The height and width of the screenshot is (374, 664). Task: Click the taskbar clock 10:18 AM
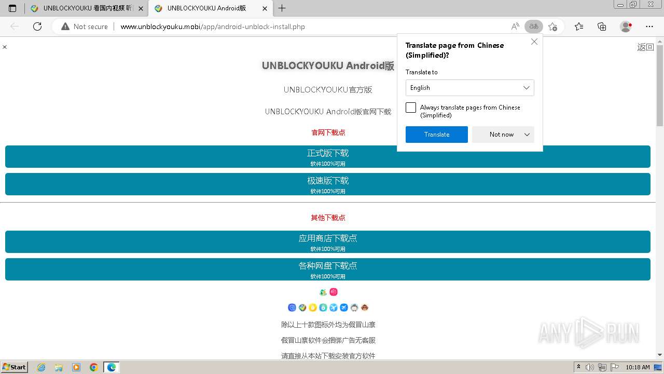pyautogui.click(x=638, y=367)
